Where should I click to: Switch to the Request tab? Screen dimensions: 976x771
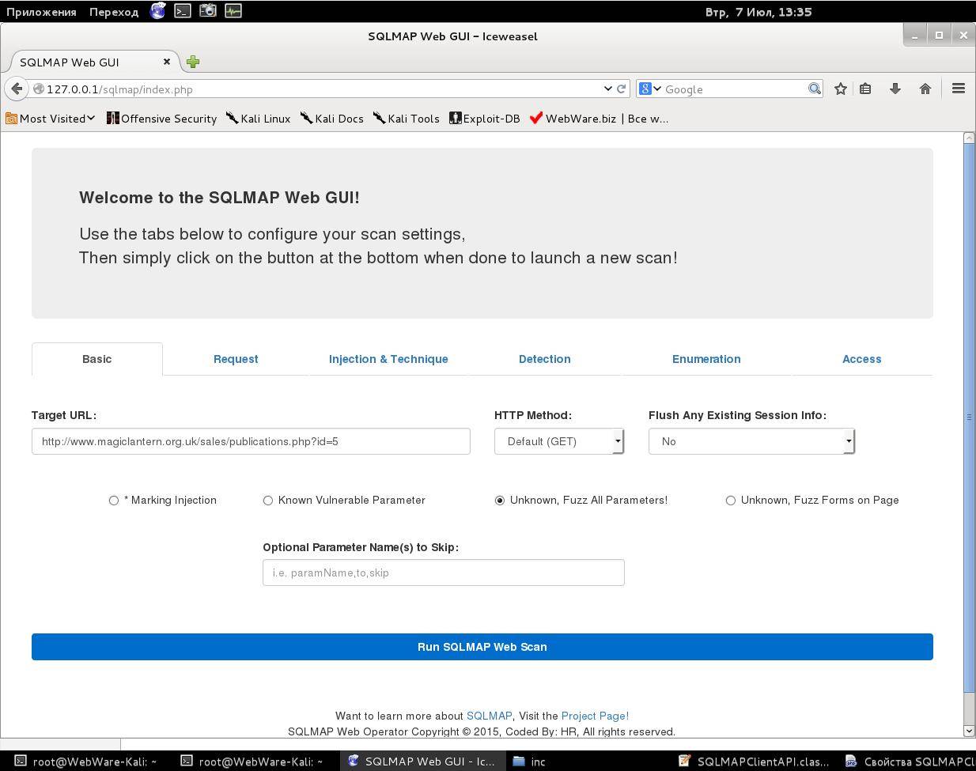(x=236, y=359)
